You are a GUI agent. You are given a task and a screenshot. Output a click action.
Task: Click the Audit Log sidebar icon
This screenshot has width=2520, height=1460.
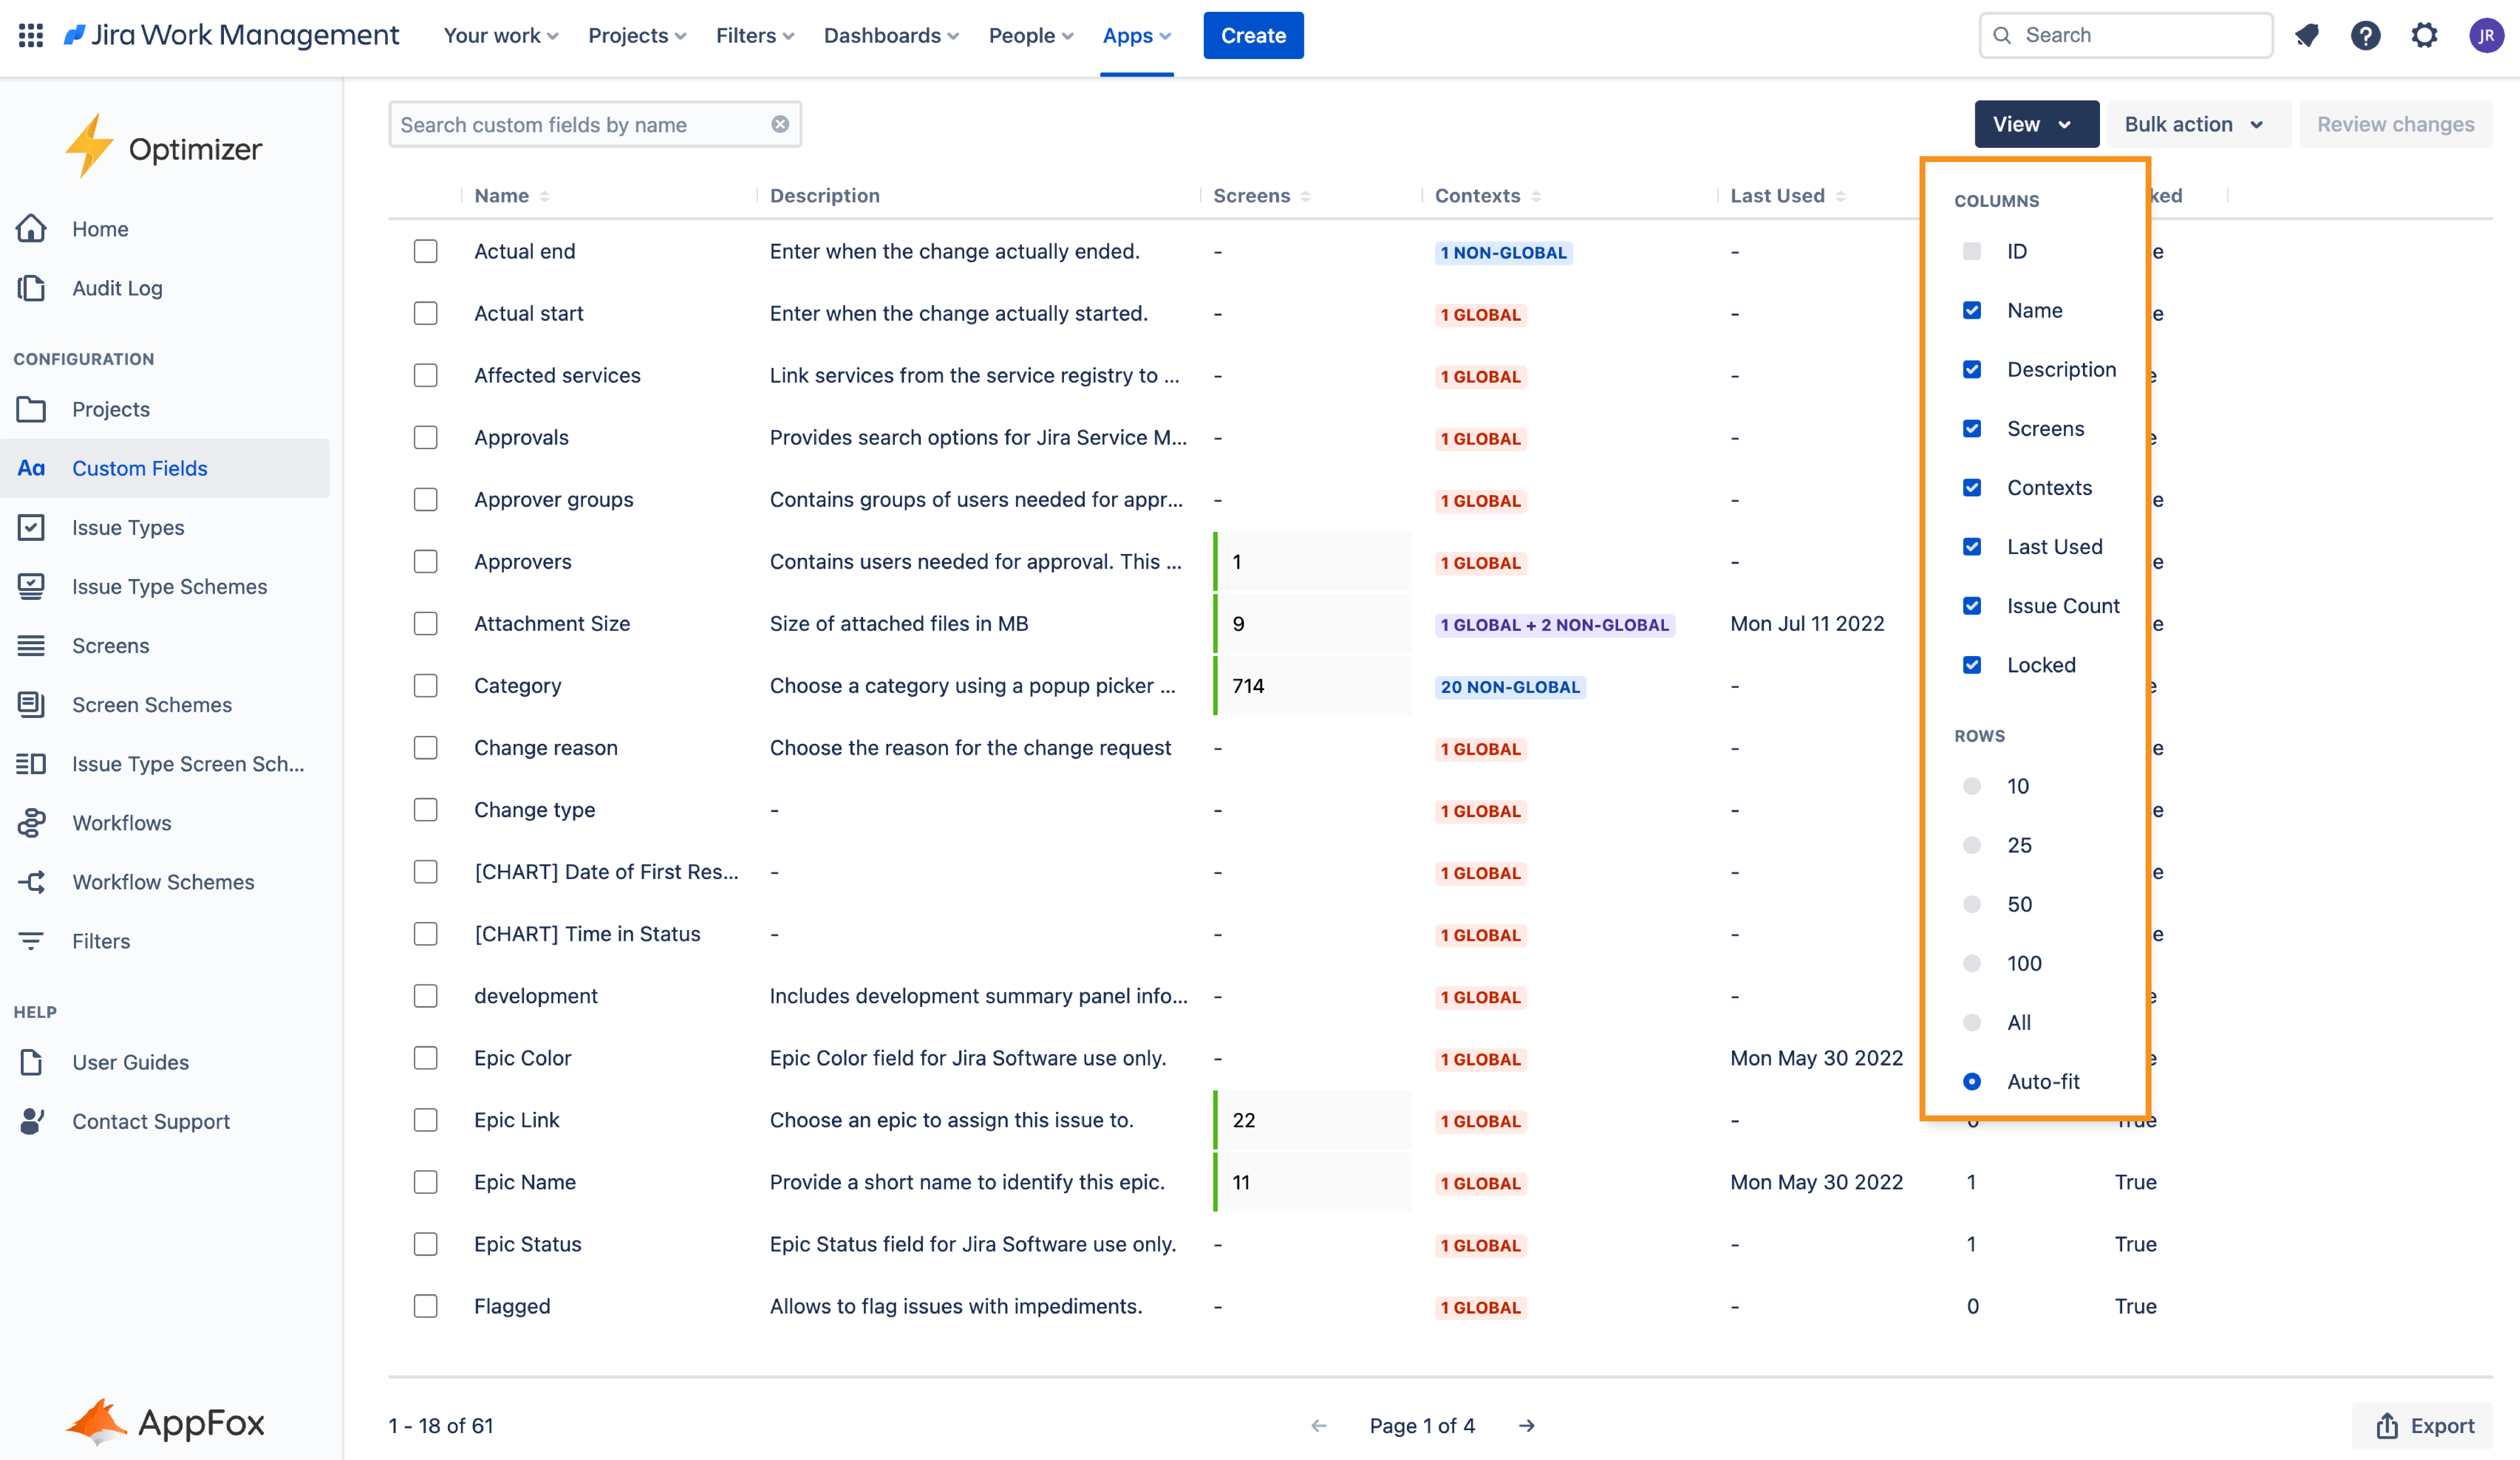(31, 288)
